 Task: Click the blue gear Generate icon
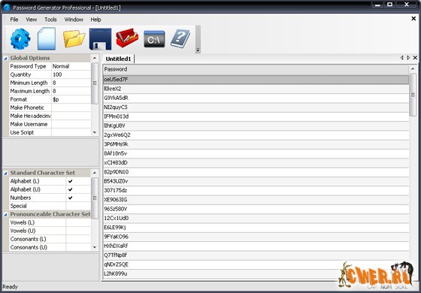pyautogui.click(x=20, y=39)
